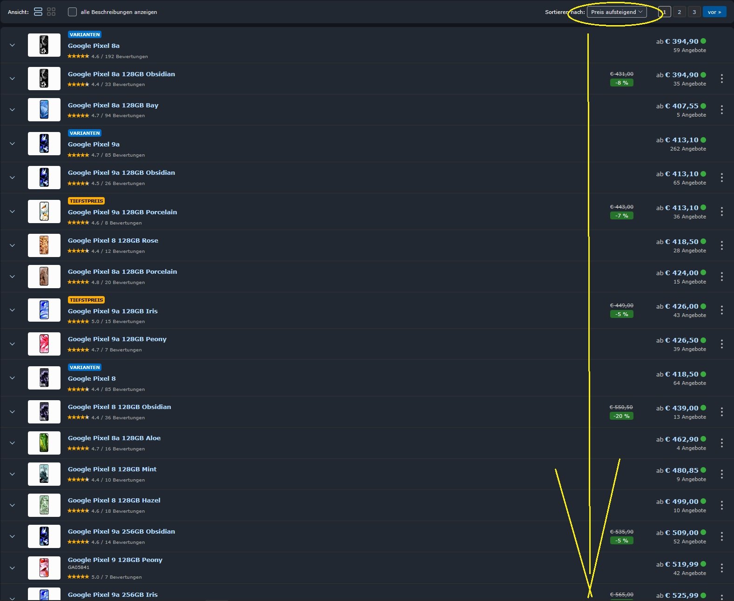Open more options for Pixel 9a 128GB Iris
The image size is (734, 601).
click(722, 310)
